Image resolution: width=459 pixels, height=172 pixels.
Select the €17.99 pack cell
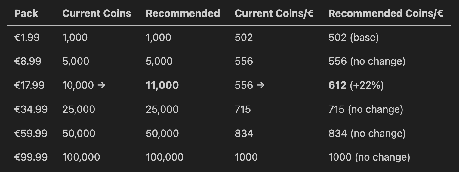point(29,85)
